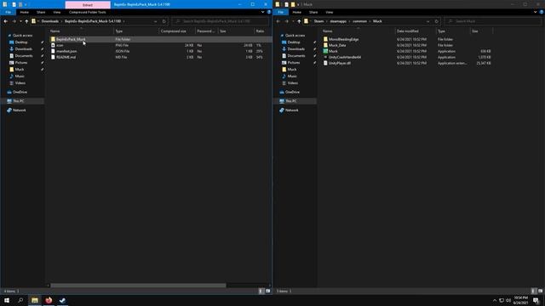Refresh the Muck window address bar

pyautogui.click(x=437, y=21)
